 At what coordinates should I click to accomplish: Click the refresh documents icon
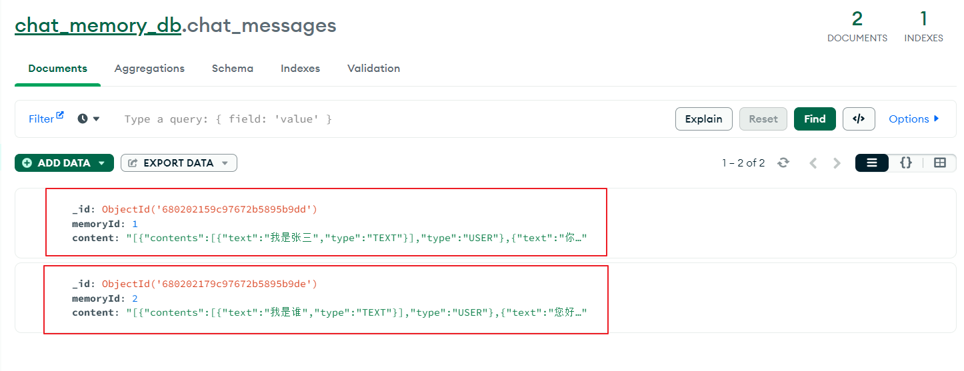pyautogui.click(x=783, y=163)
